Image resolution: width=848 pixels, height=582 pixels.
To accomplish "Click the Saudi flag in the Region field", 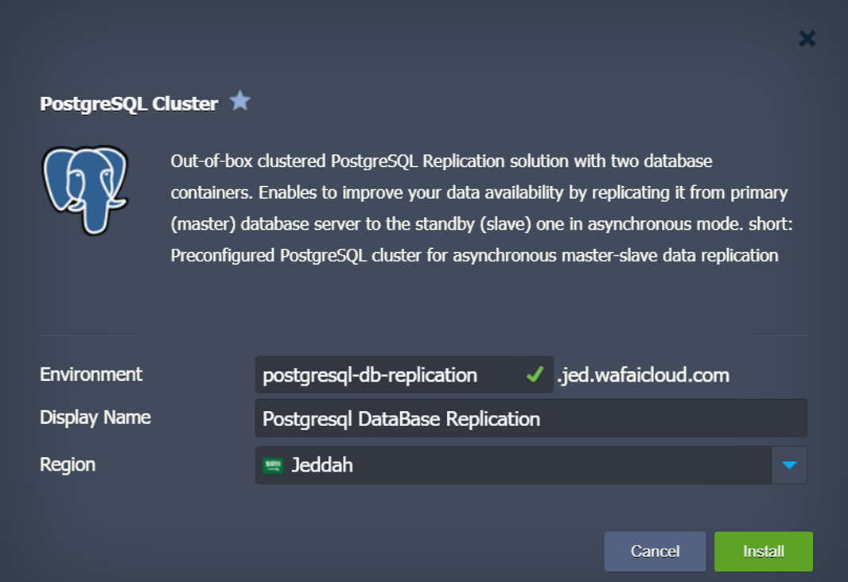I will point(273,466).
